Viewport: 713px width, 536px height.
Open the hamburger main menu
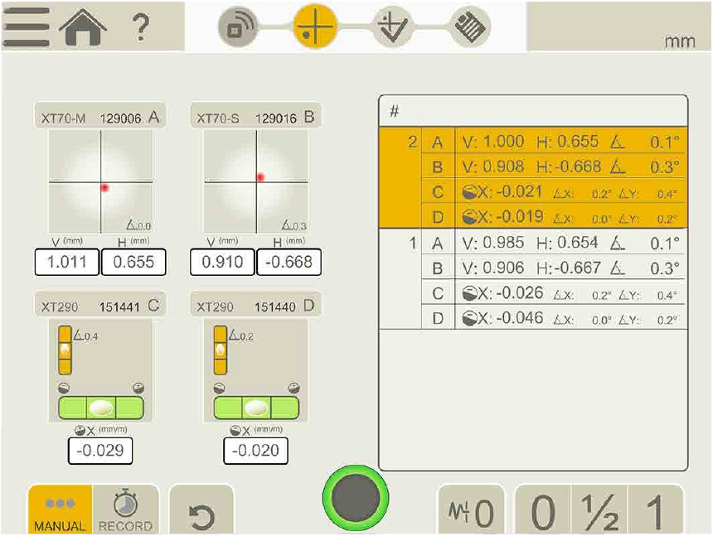(x=25, y=29)
